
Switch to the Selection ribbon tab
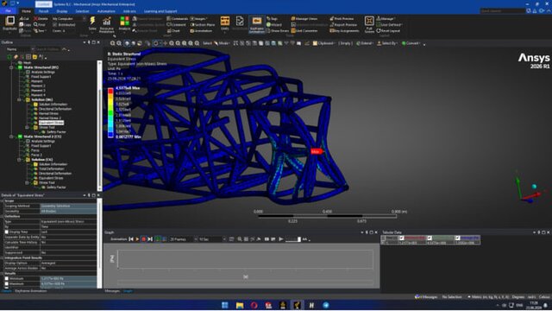point(83,11)
